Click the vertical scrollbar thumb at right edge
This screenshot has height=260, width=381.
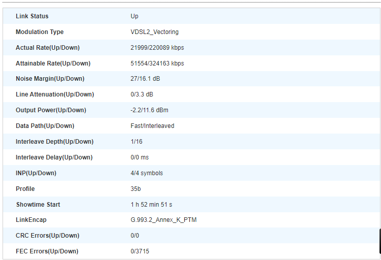(x=380, y=241)
